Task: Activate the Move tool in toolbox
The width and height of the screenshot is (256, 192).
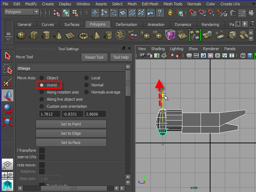Action: tap(7, 95)
